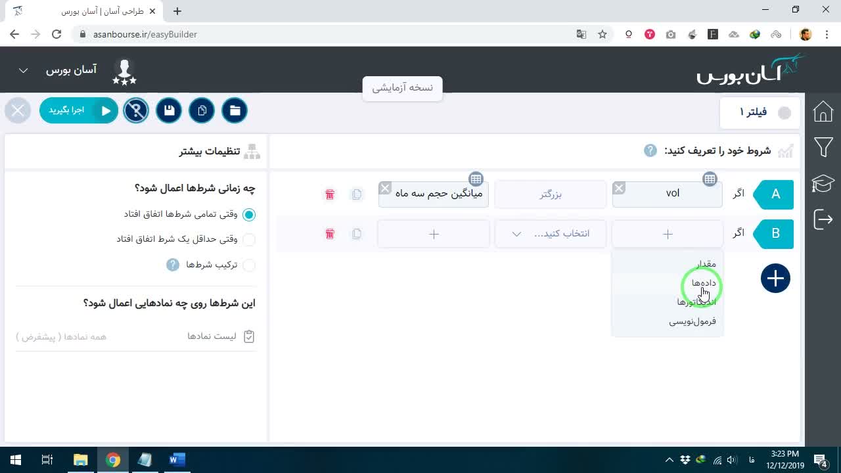The width and height of the screenshot is (841, 473).
Task: Click the vol operand field in row A
Action: (668, 194)
